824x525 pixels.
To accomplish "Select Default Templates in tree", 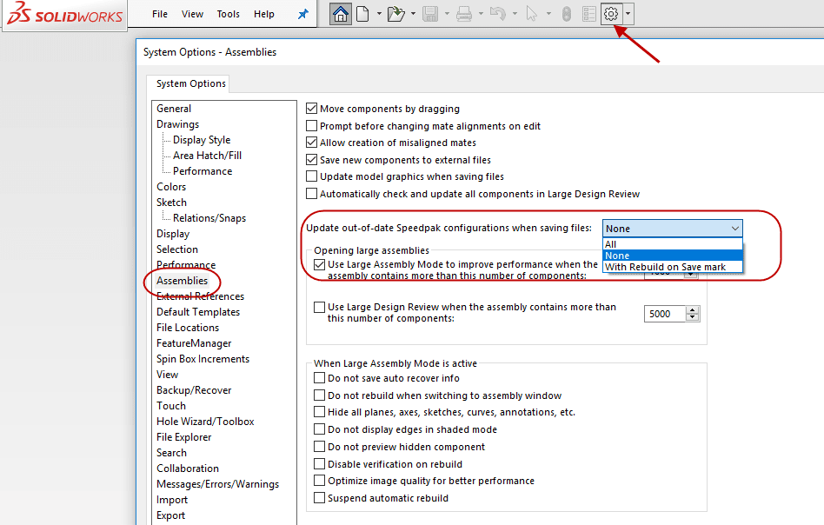I will (x=198, y=312).
